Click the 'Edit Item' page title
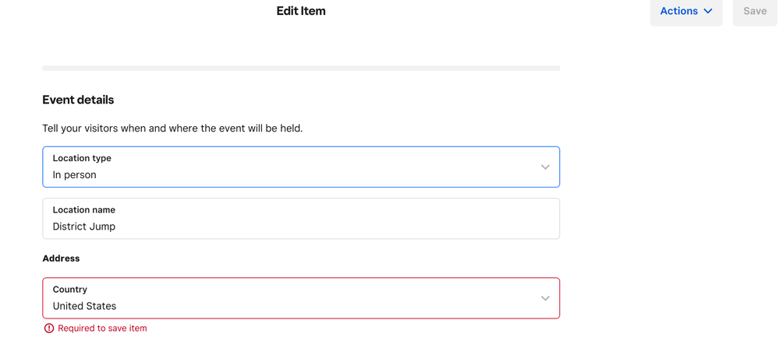779x341 pixels. click(301, 12)
